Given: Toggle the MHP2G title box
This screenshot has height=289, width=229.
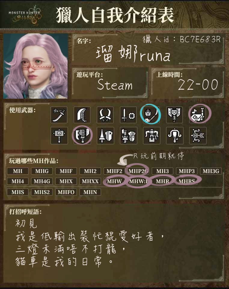Looking at the screenshot, I should pyautogui.click(x=138, y=171).
